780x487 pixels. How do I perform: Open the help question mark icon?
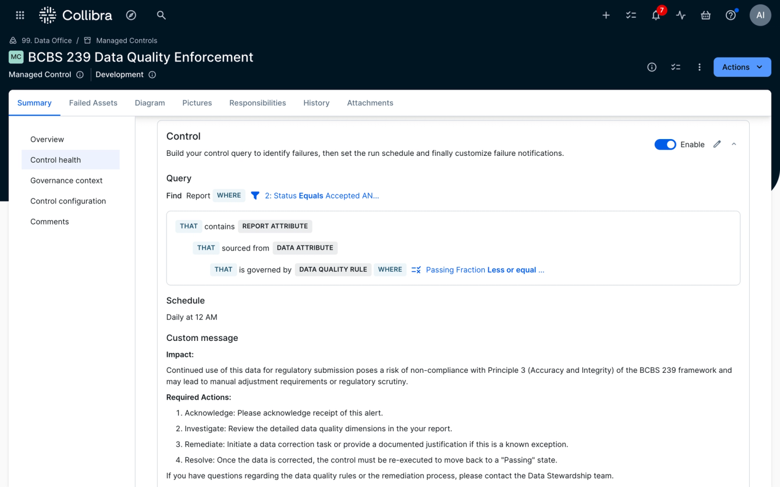point(730,15)
